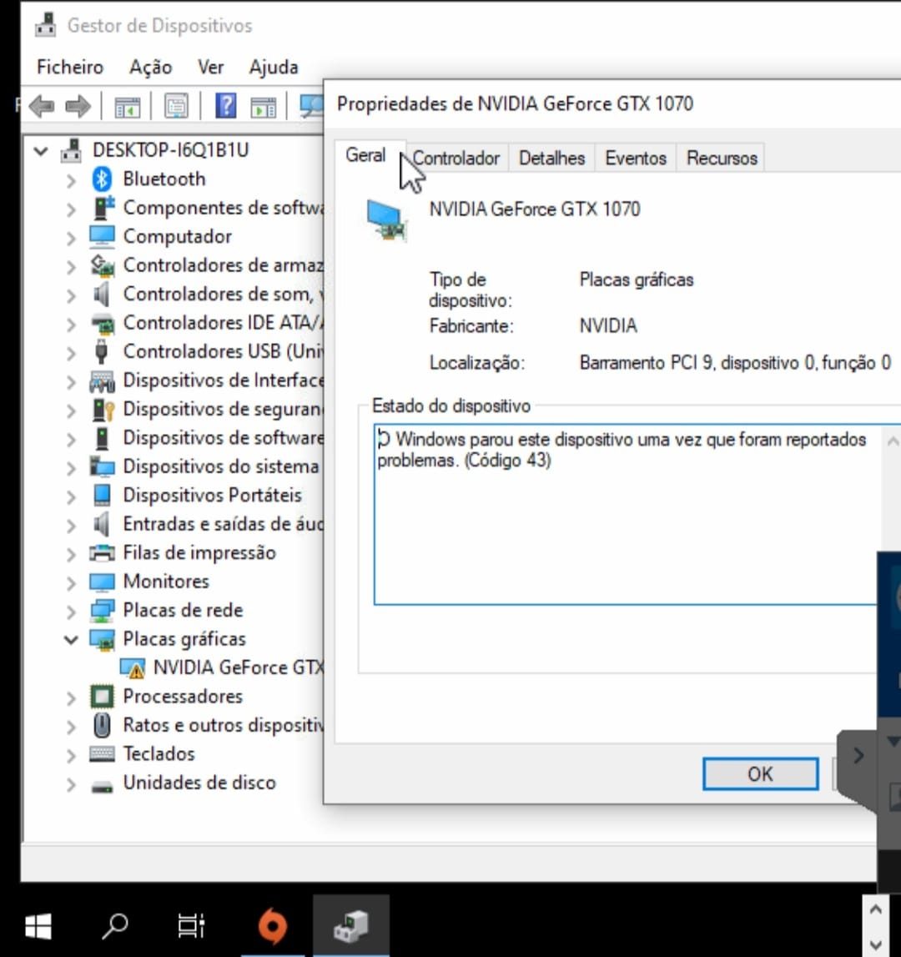Collapse the Placas gráficas category
This screenshot has width=901, height=957.
coord(72,640)
